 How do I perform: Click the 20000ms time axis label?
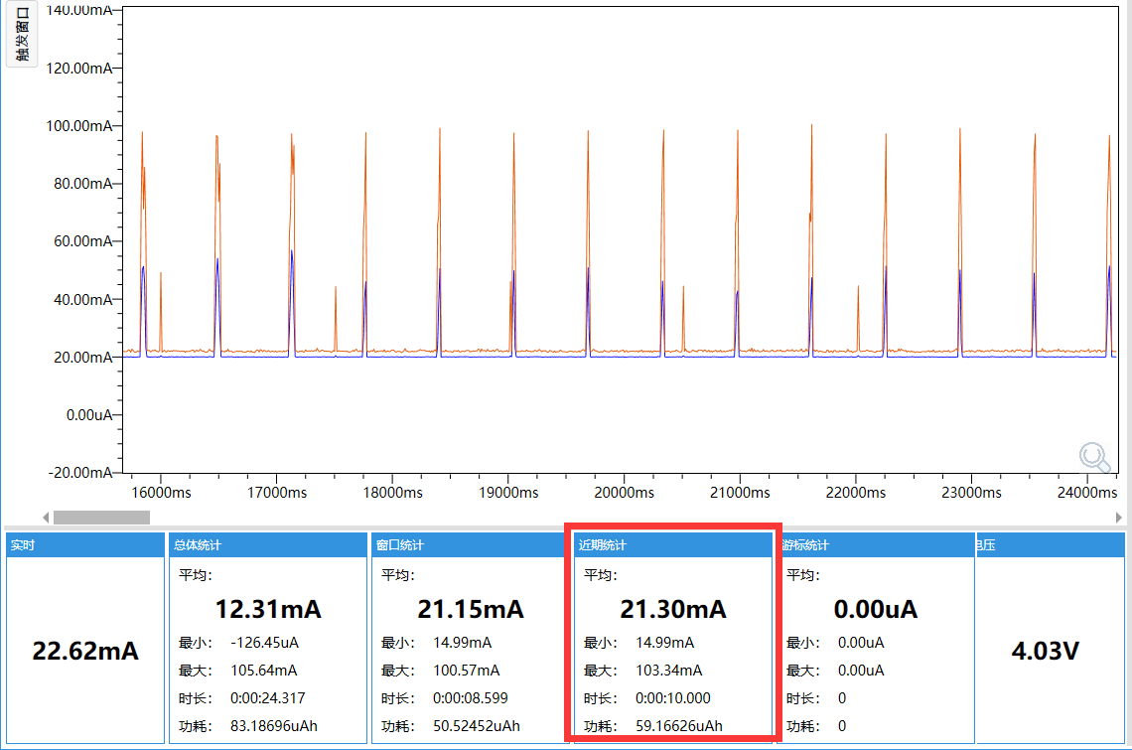tap(625, 493)
